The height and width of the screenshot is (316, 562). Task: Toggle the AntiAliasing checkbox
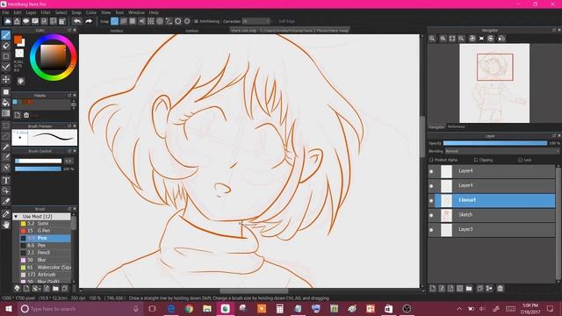197,21
